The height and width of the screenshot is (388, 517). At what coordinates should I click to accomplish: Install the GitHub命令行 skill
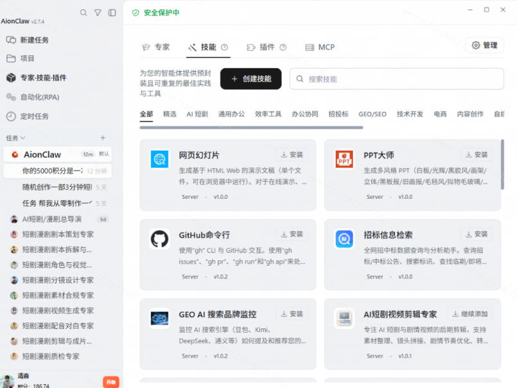[x=292, y=234]
